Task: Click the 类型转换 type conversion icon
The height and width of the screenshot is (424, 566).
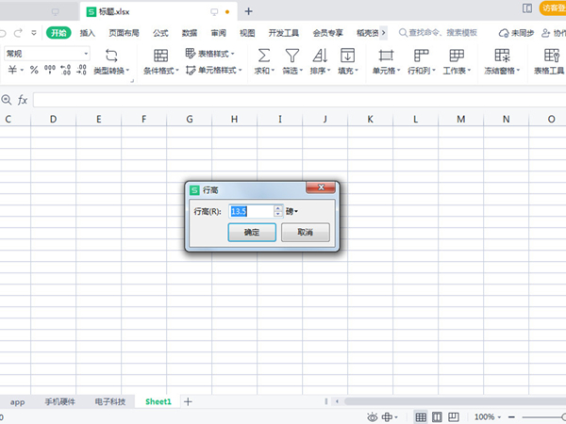Action: pyautogui.click(x=110, y=56)
